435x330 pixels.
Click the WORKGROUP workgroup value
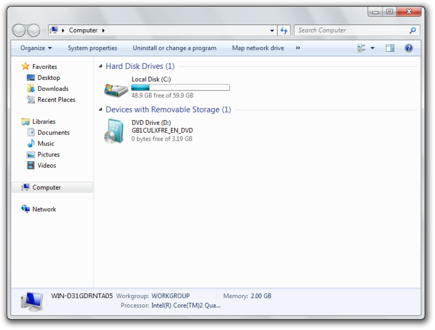coord(170,296)
